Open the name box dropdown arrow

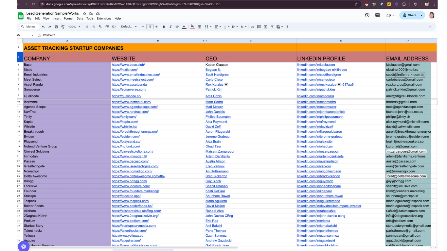tap(32, 35)
